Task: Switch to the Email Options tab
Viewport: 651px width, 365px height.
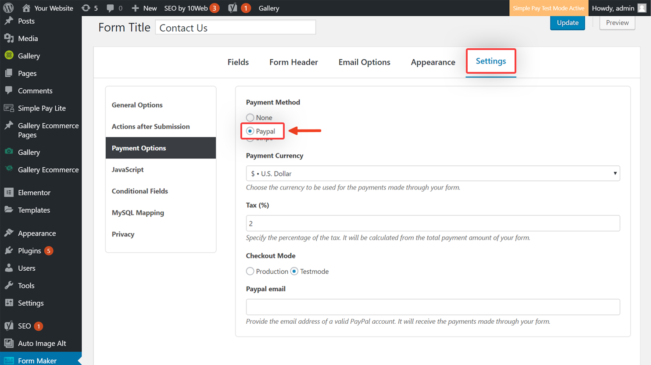Action: [x=365, y=62]
